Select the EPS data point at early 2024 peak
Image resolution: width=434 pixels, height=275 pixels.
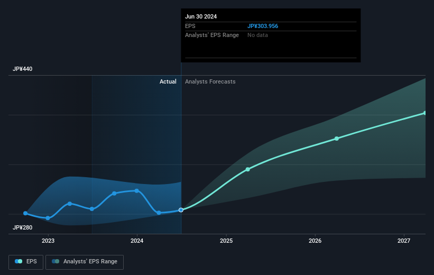[137, 191]
